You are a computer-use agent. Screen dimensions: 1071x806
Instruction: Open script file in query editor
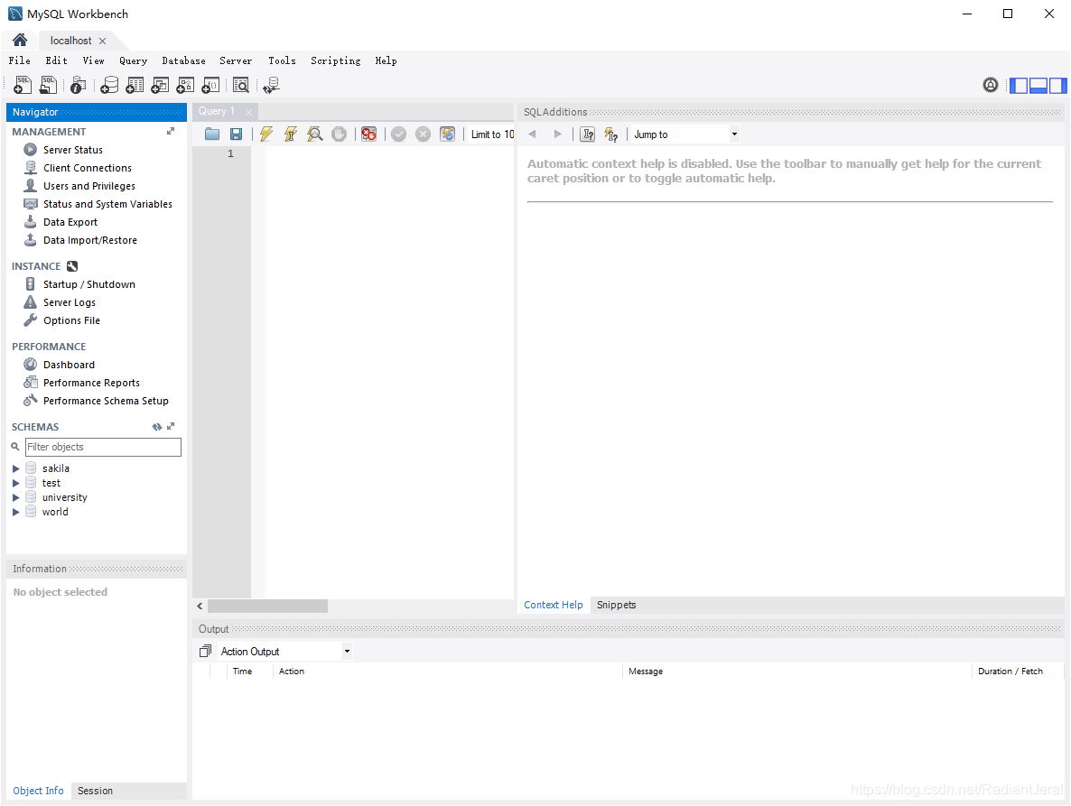pyautogui.click(x=212, y=134)
